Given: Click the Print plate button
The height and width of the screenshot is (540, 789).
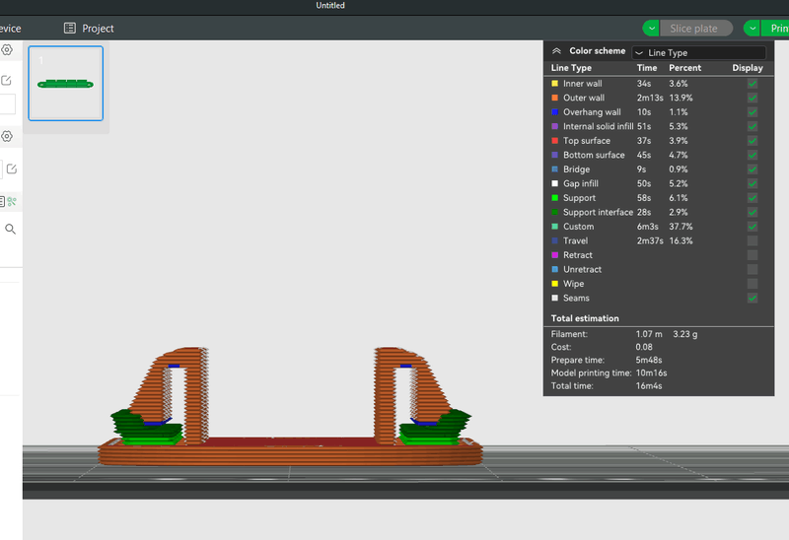Looking at the screenshot, I should (775, 29).
